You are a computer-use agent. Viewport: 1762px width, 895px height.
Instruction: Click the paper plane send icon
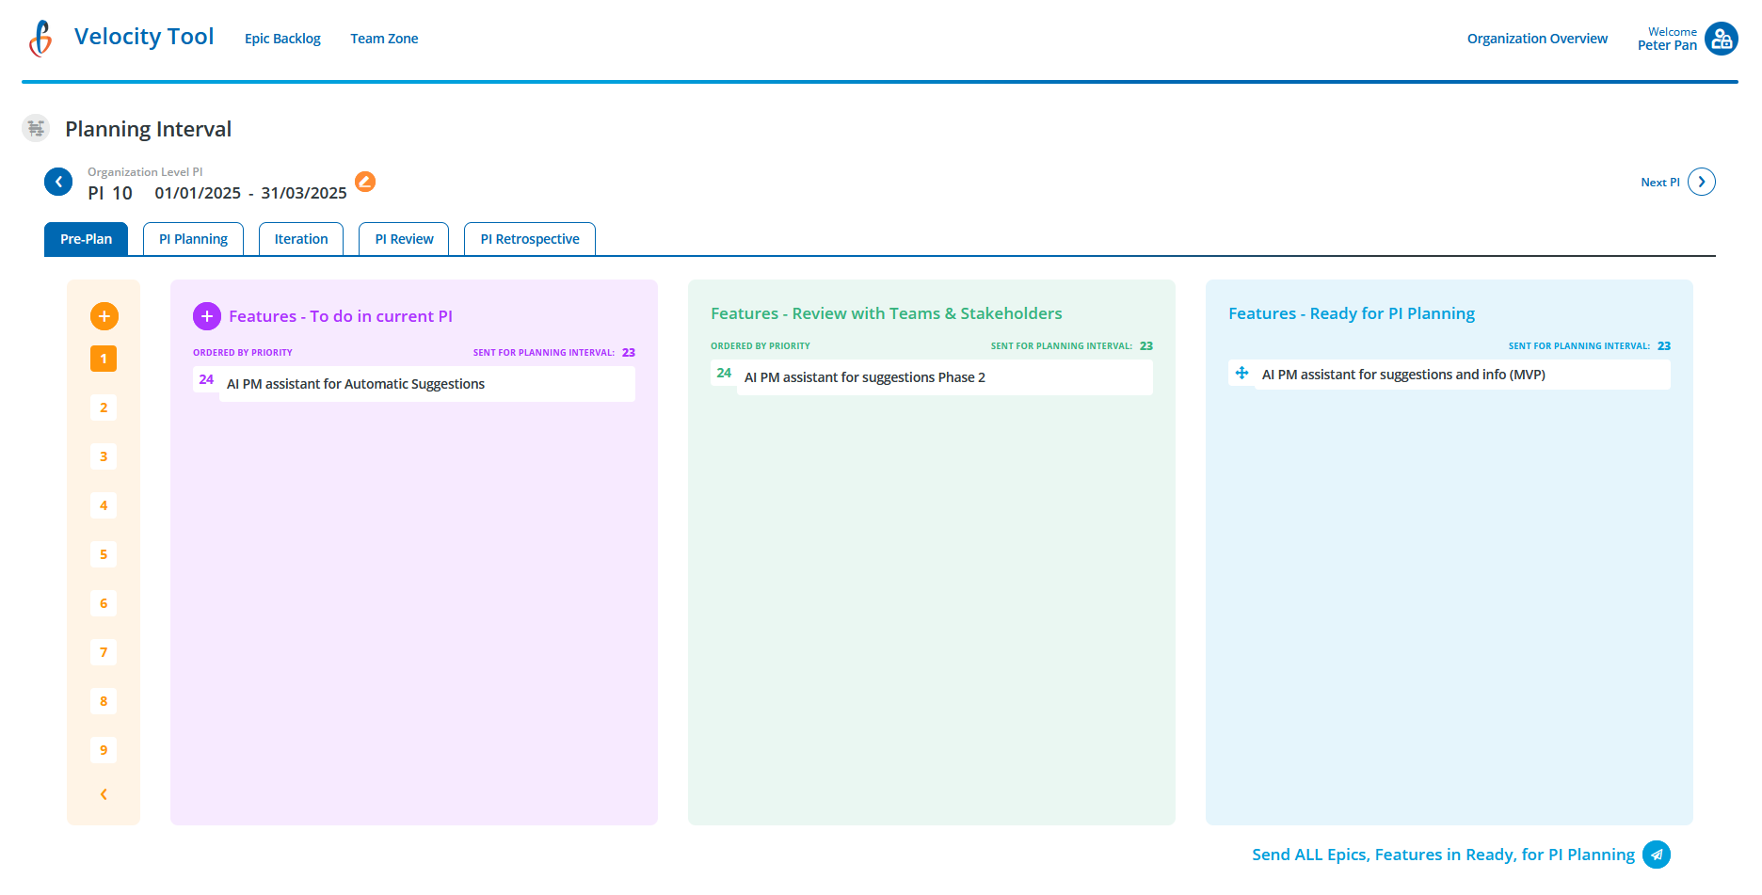(x=1657, y=855)
